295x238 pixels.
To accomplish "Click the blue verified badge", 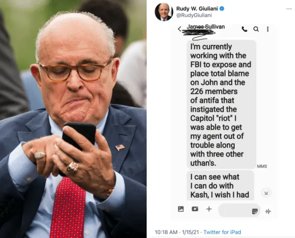I will (x=222, y=9).
